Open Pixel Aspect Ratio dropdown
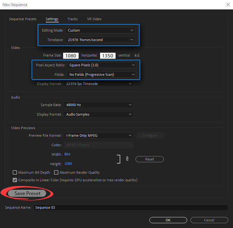 [102, 65]
